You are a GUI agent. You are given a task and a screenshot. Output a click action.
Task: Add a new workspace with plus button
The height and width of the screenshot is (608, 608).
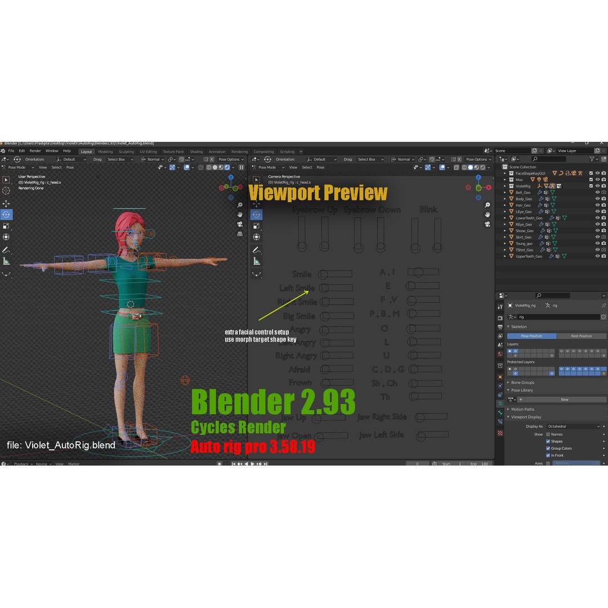301,151
